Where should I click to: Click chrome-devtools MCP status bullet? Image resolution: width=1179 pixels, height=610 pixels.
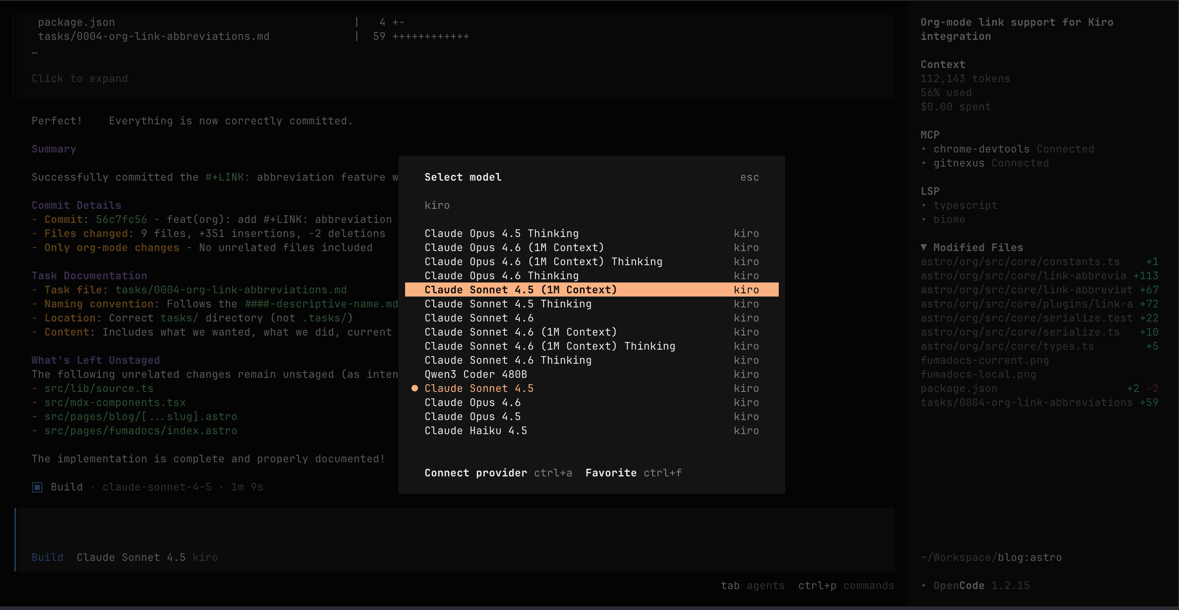click(x=924, y=149)
